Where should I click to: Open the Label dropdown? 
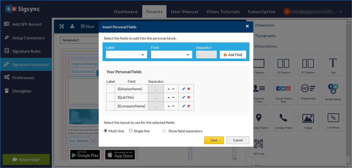pyautogui.click(x=143, y=55)
